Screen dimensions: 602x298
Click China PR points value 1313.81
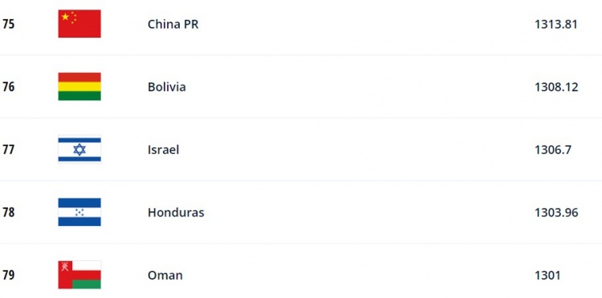[556, 24]
